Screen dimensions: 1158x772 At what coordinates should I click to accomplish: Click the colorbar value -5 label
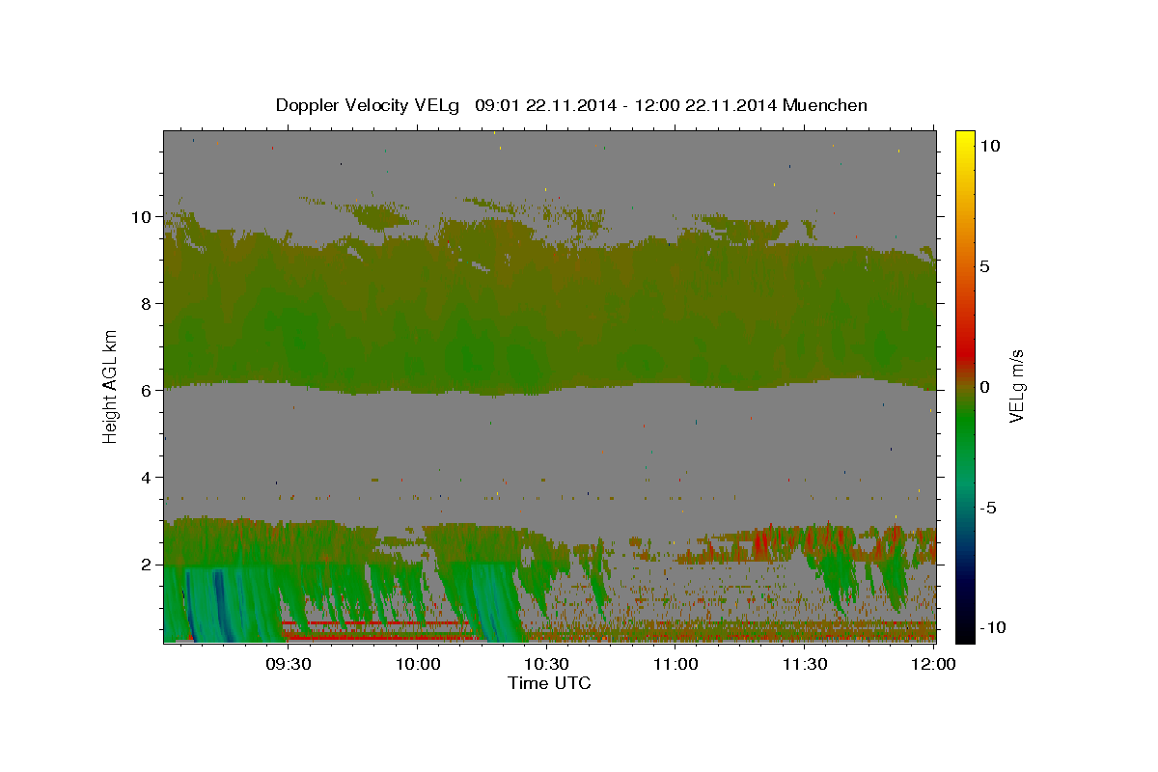[989, 508]
